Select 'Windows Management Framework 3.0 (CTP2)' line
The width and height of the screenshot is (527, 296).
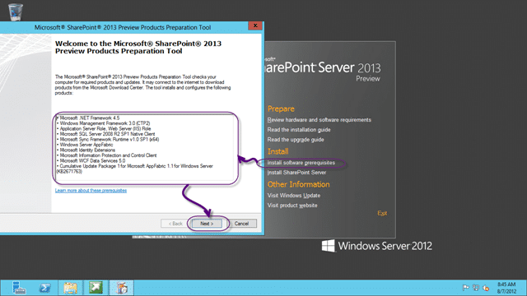coord(104,123)
